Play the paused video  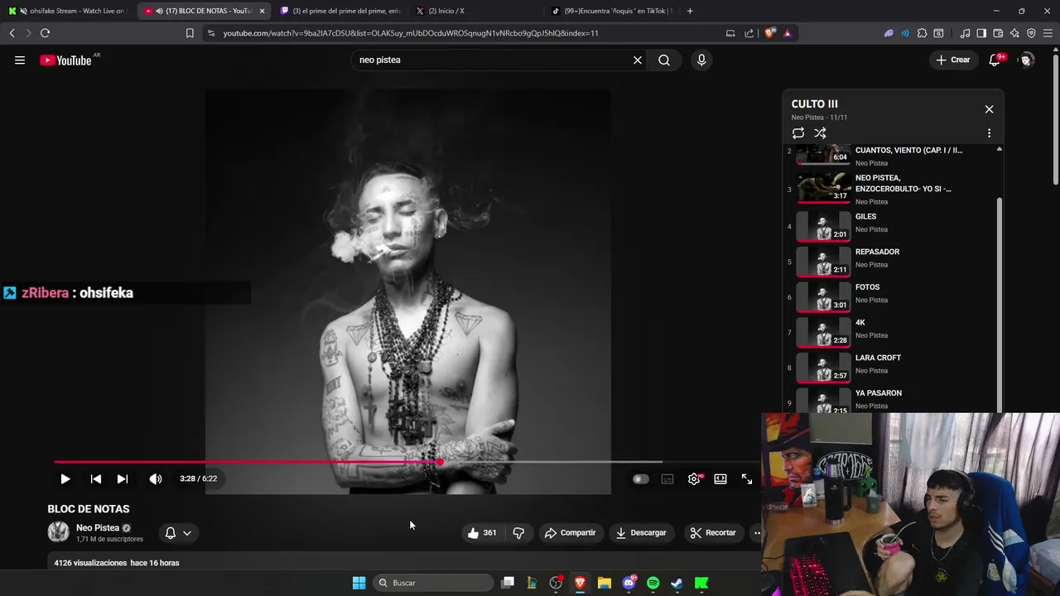pos(65,478)
